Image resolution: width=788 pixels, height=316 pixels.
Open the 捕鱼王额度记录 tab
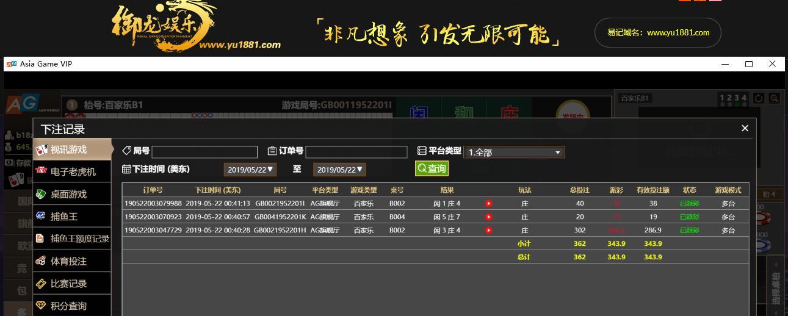73,239
